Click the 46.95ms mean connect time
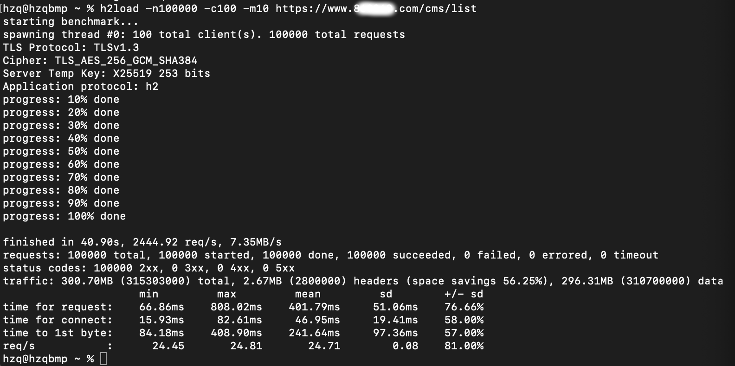 (x=317, y=320)
